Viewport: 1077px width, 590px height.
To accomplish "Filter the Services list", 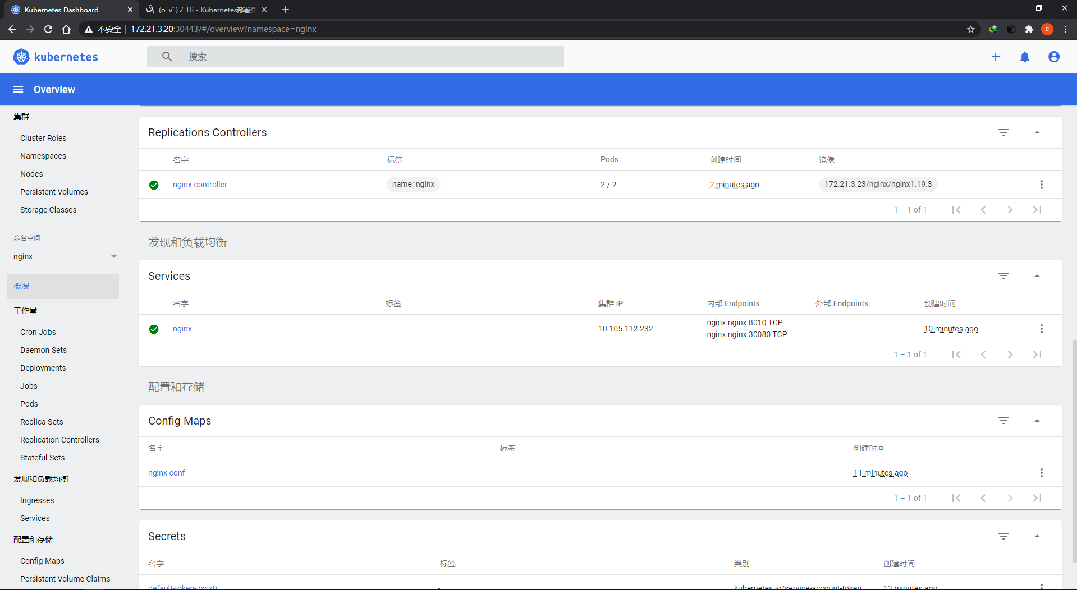I will (x=1003, y=276).
